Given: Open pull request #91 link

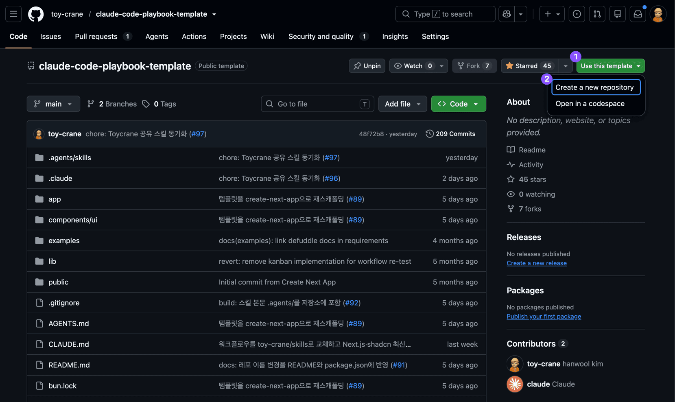Looking at the screenshot, I should point(399,365).
